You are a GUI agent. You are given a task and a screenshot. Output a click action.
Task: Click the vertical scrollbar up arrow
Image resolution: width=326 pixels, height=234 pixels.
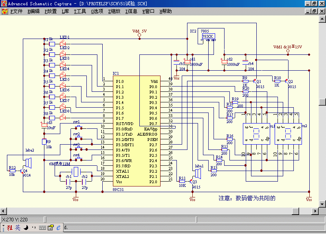[x=322, y=19]
